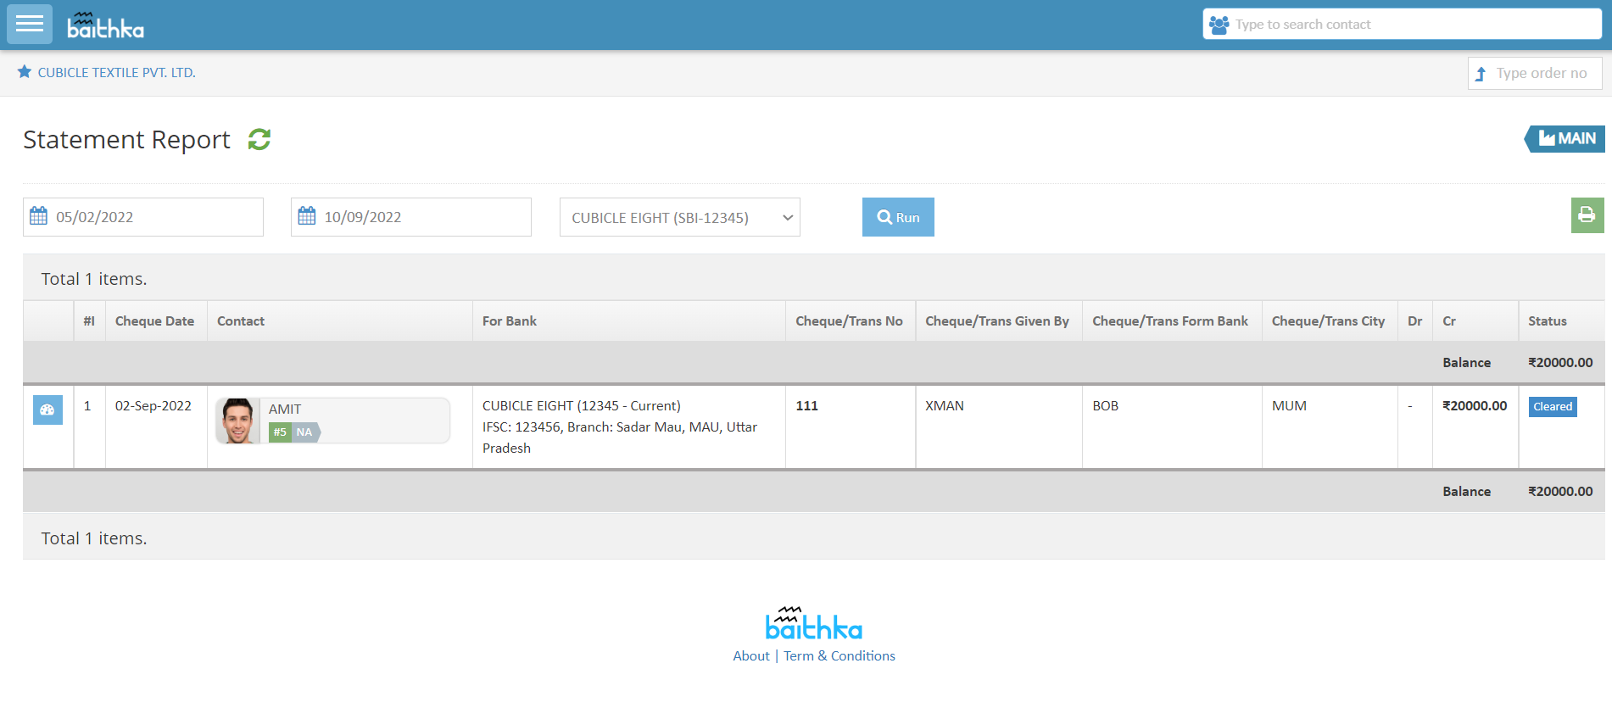Open the About link in footer
Image resolution: width=1612 pixels, height=719 pixels.
point(751,656)
